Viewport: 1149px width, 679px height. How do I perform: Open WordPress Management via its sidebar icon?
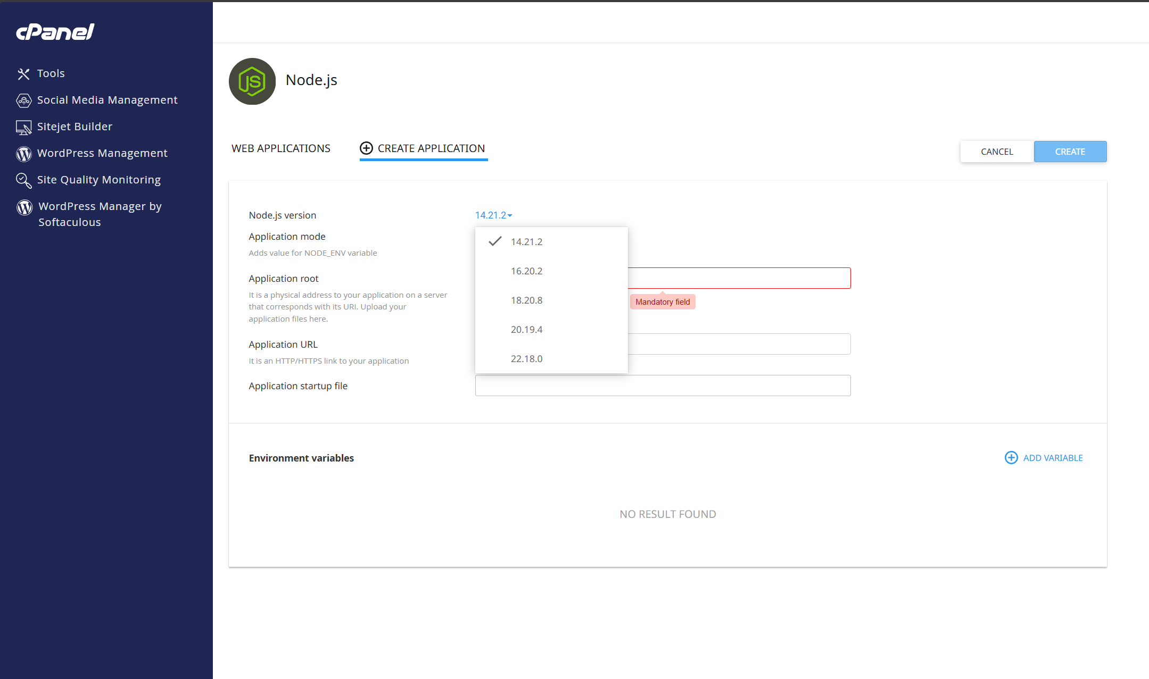tap(24, 154)
